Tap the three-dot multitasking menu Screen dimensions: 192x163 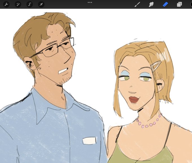[x=90, y=2]
